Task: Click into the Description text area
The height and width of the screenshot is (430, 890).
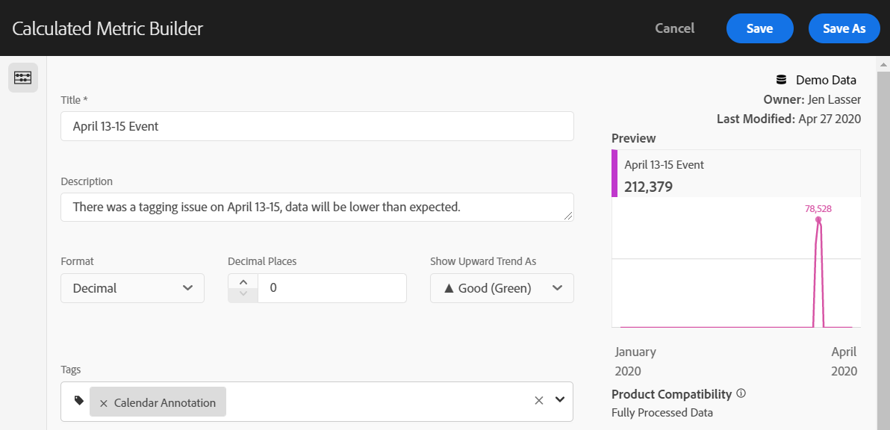Action: (317, 207)
